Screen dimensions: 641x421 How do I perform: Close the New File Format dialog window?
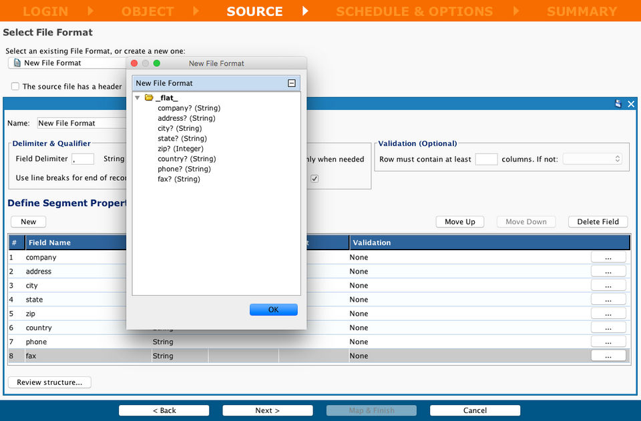pyautogui.click(x=134, y=63)
